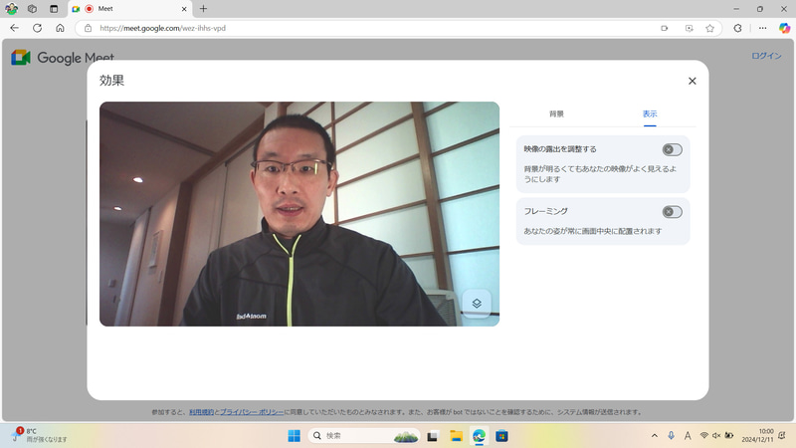
Task: Open the weather widget showing 8°C
Action: pos(40,435)
